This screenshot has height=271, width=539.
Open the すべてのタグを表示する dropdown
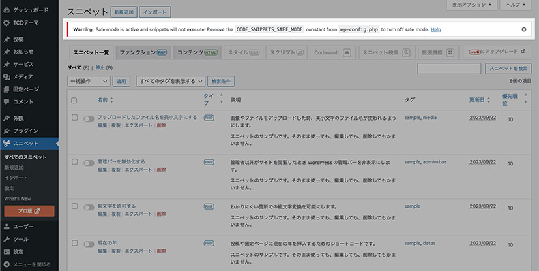pos(171,81)
